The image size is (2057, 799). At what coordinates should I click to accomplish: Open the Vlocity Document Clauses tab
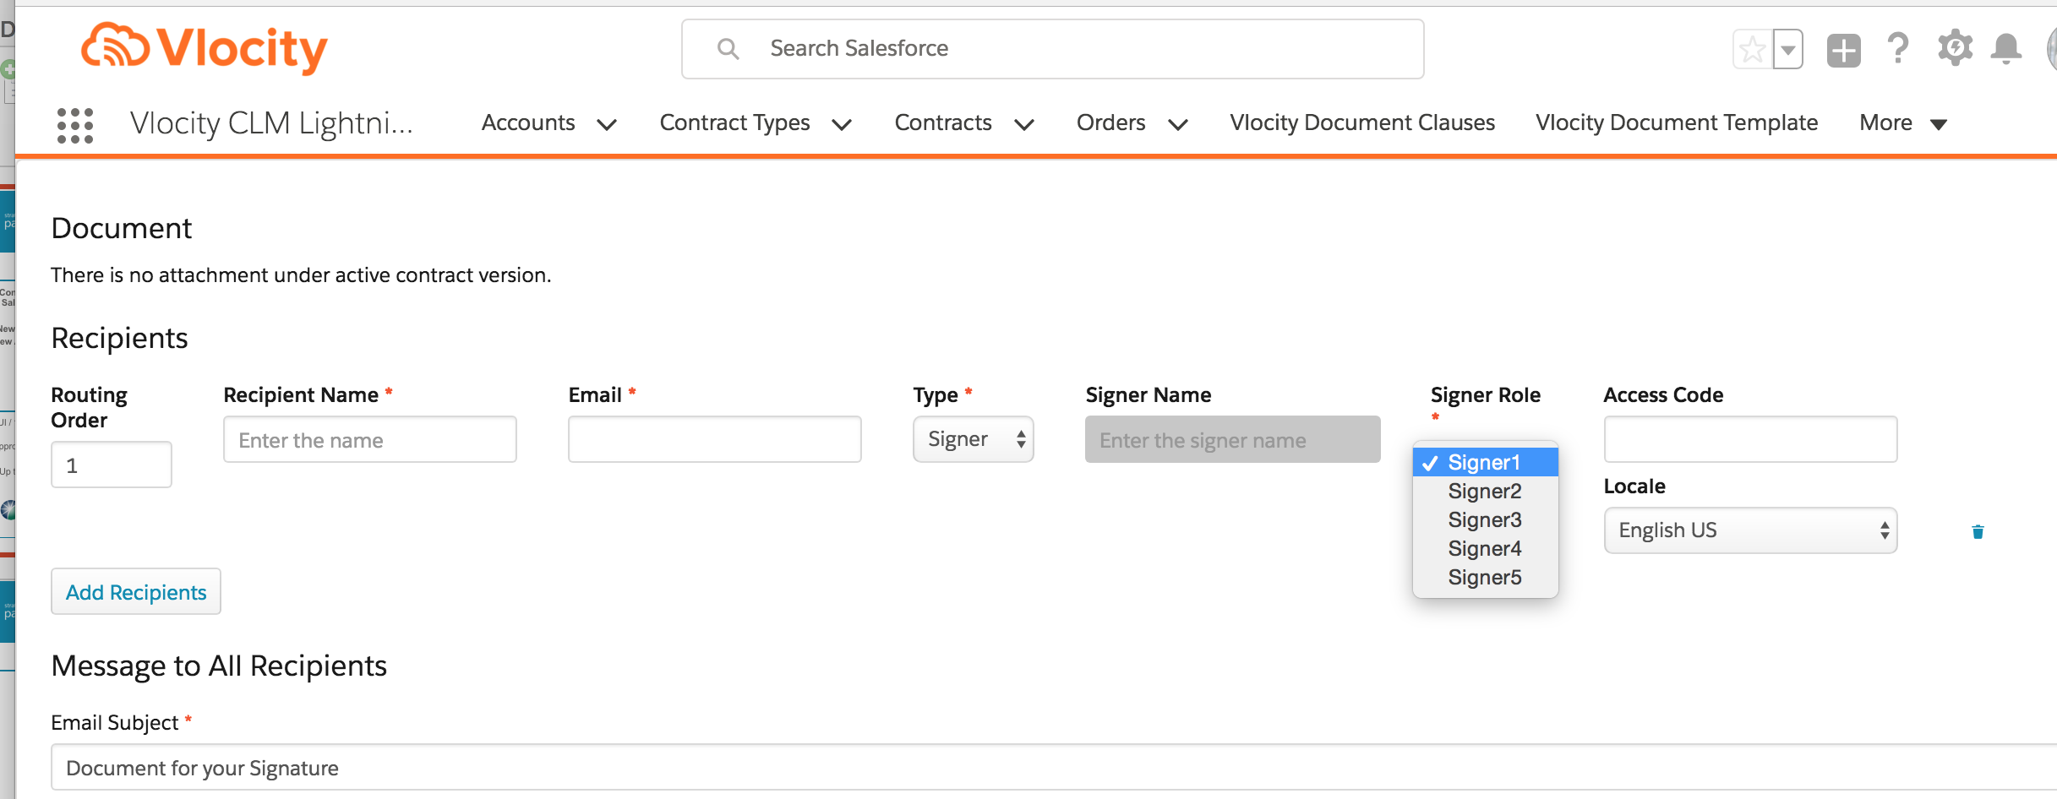click(1362, 123)
